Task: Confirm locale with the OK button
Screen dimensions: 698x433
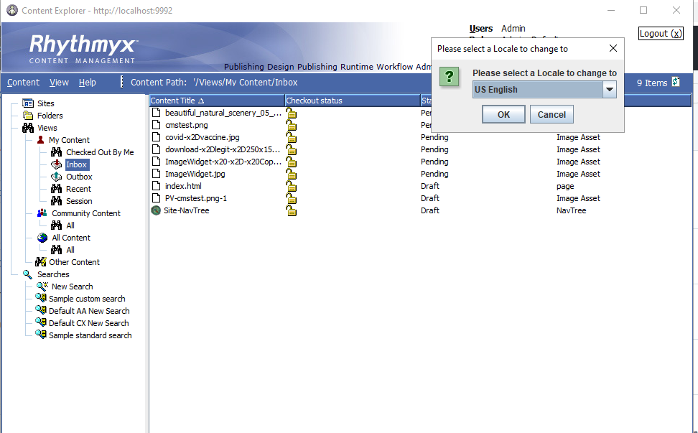Action: point(503,113)
